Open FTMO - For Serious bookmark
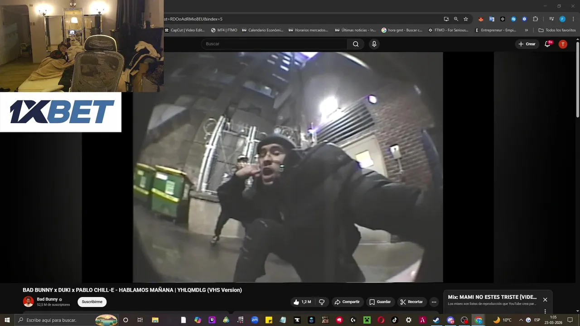The height and width of the screenshot is (326, 580). click(448, 30)
